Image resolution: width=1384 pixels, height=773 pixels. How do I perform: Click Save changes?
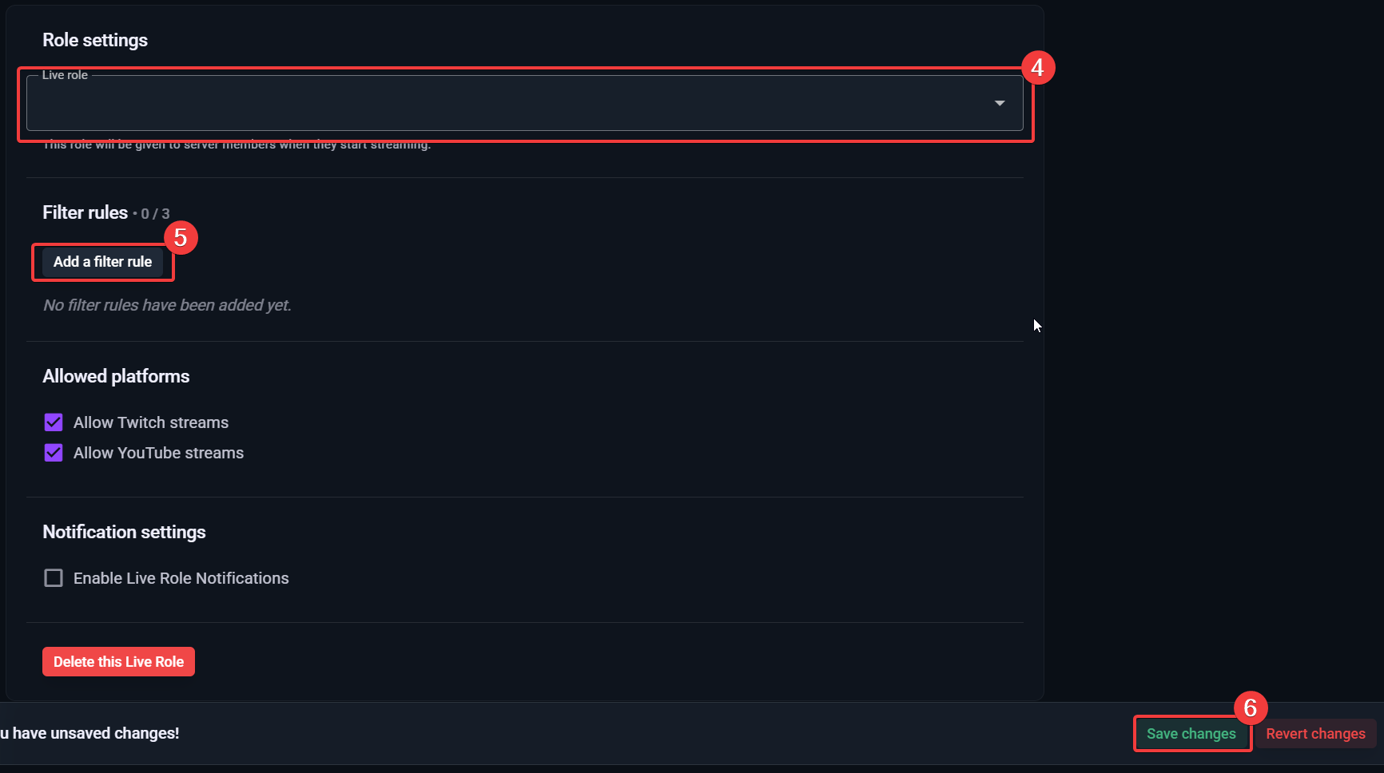[1191, 733]
